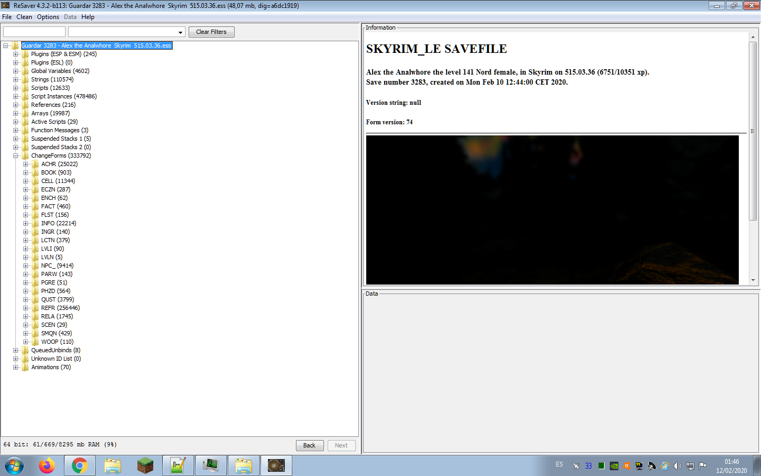Select the FACT (460) row
Screen dimensions: 761x476
55,206
